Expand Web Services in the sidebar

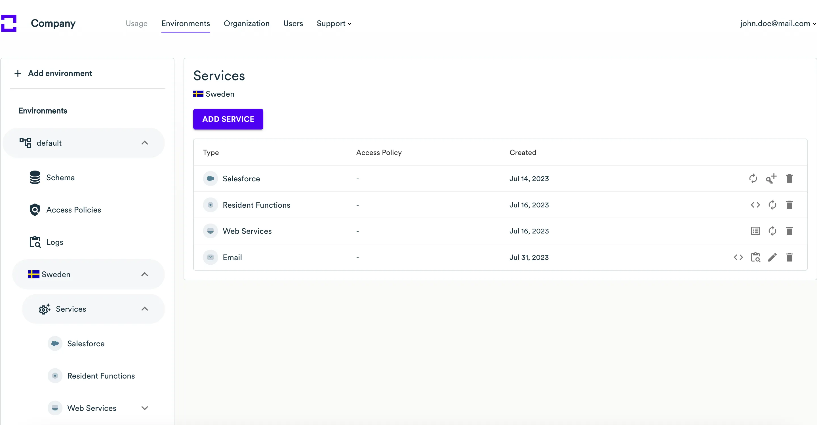(145, 408)
